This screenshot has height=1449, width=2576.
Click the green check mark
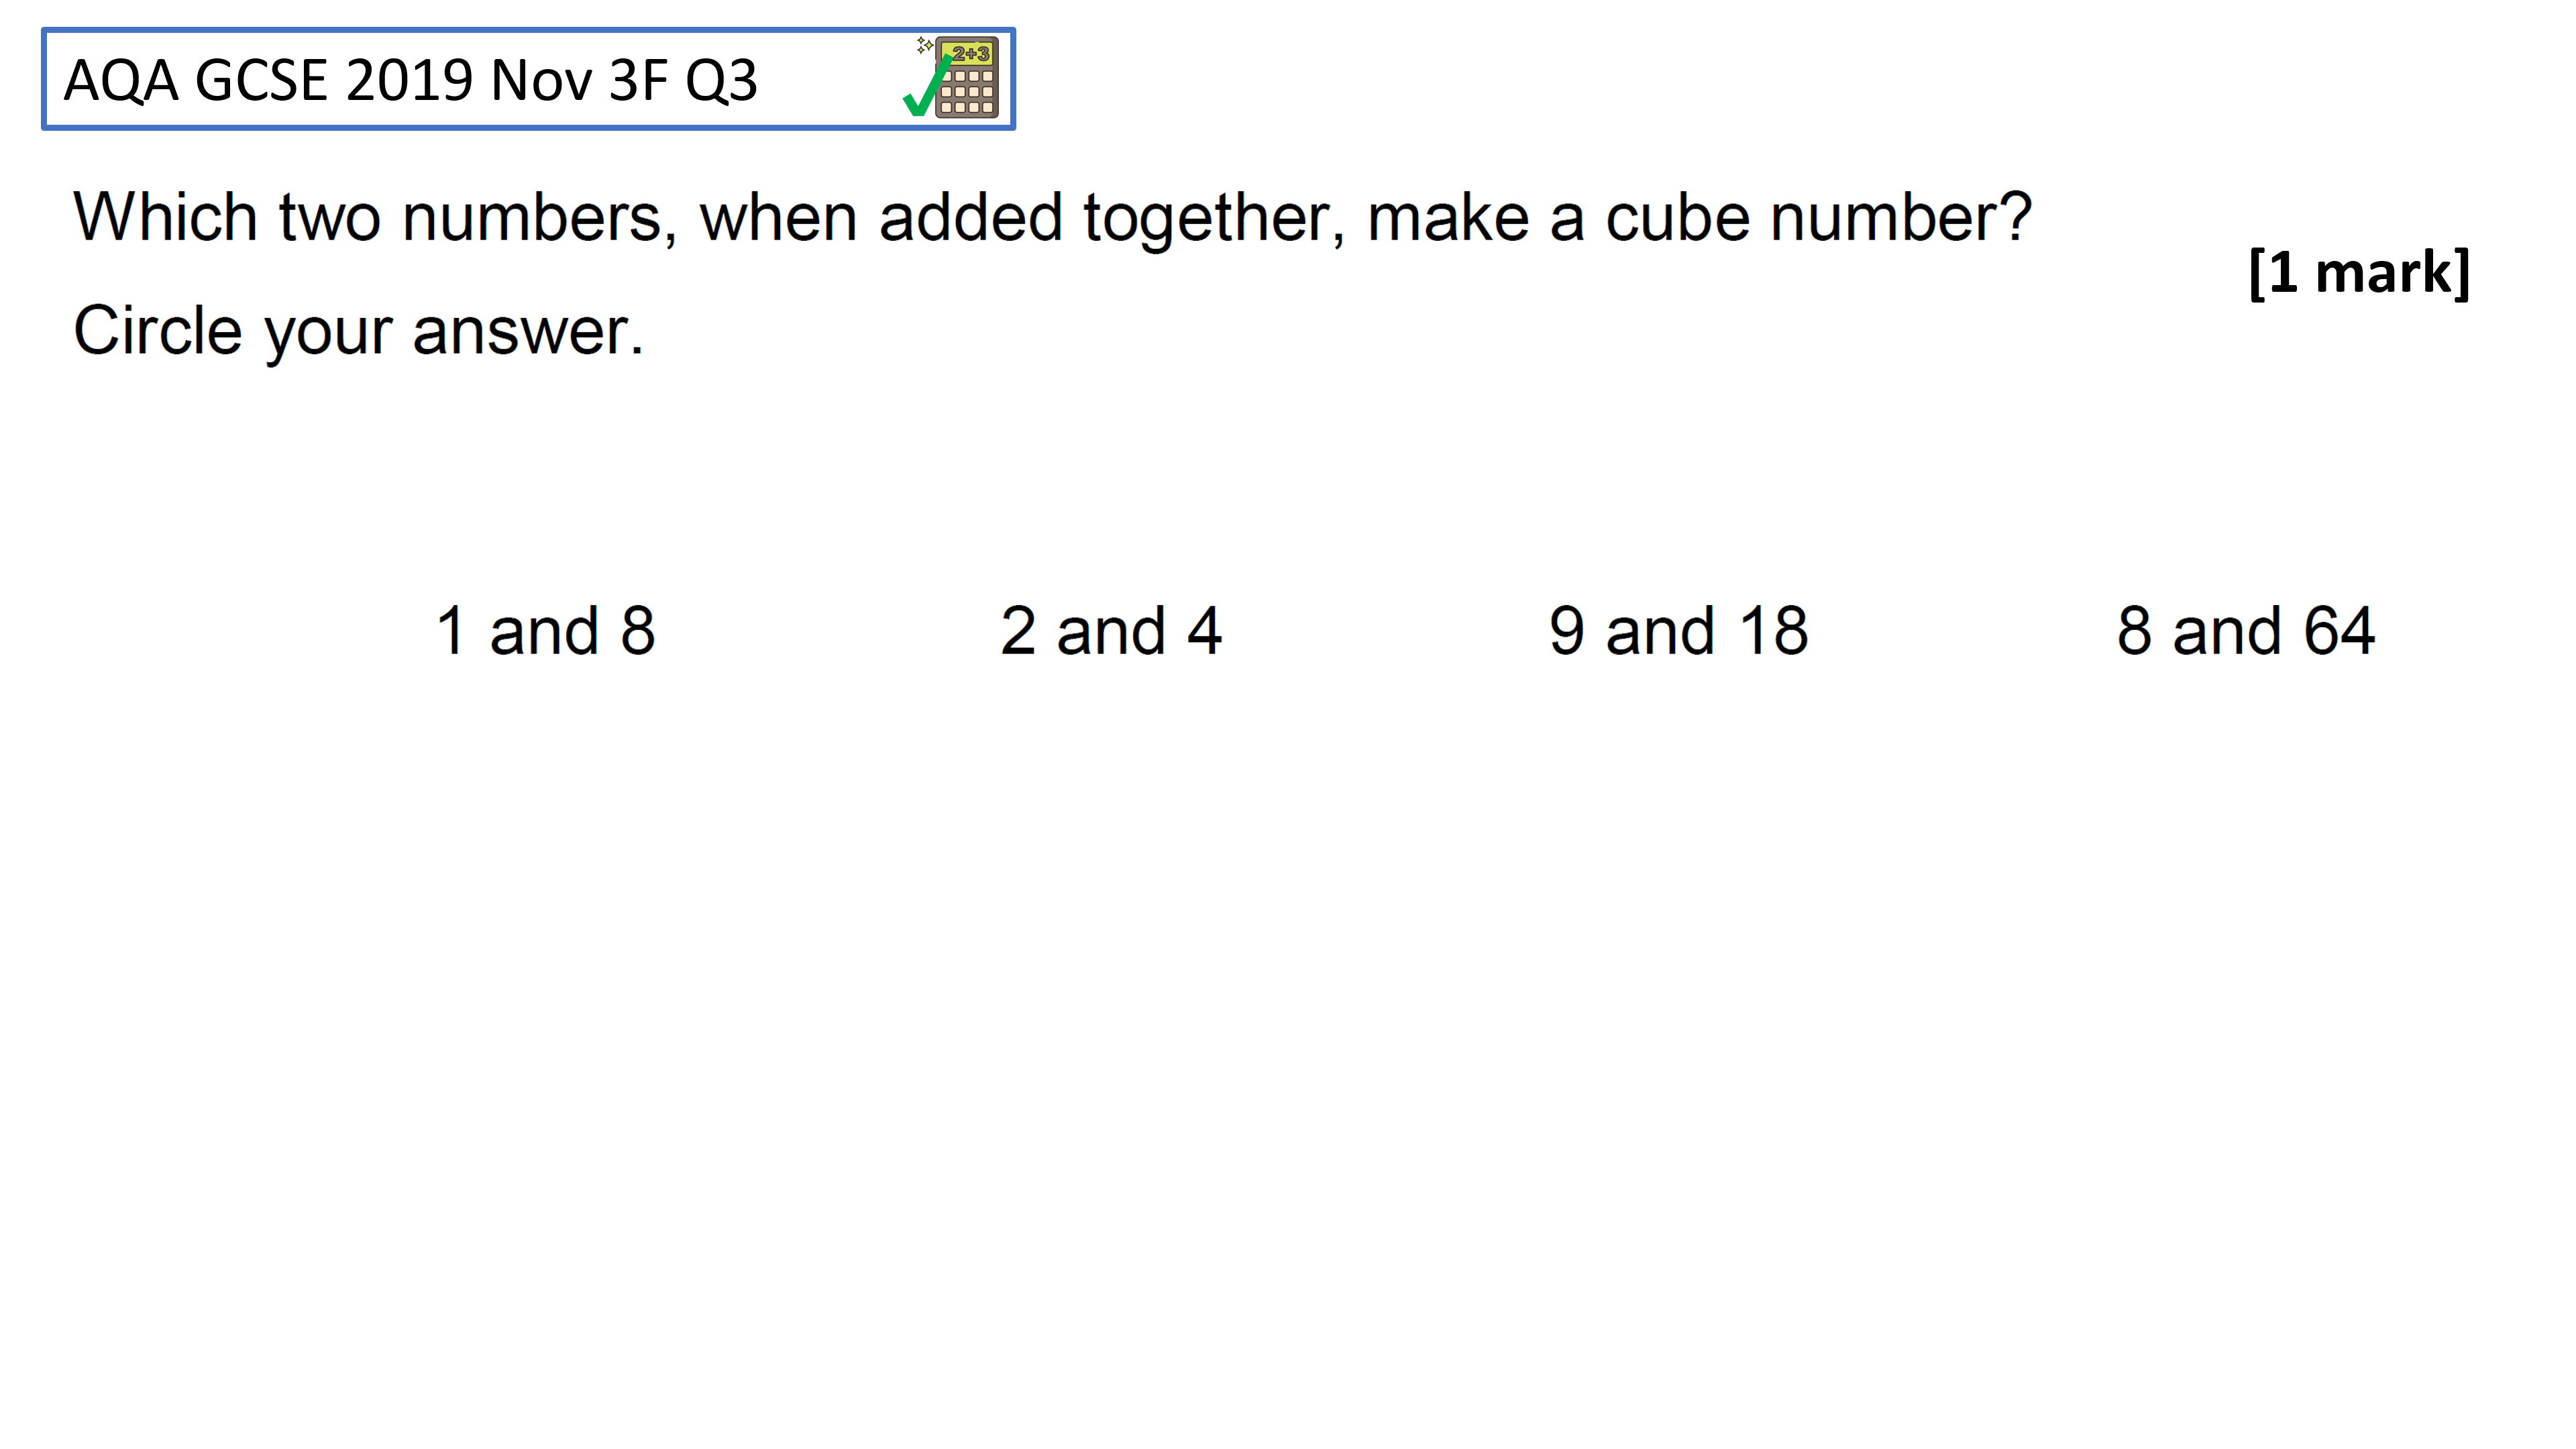927,86
